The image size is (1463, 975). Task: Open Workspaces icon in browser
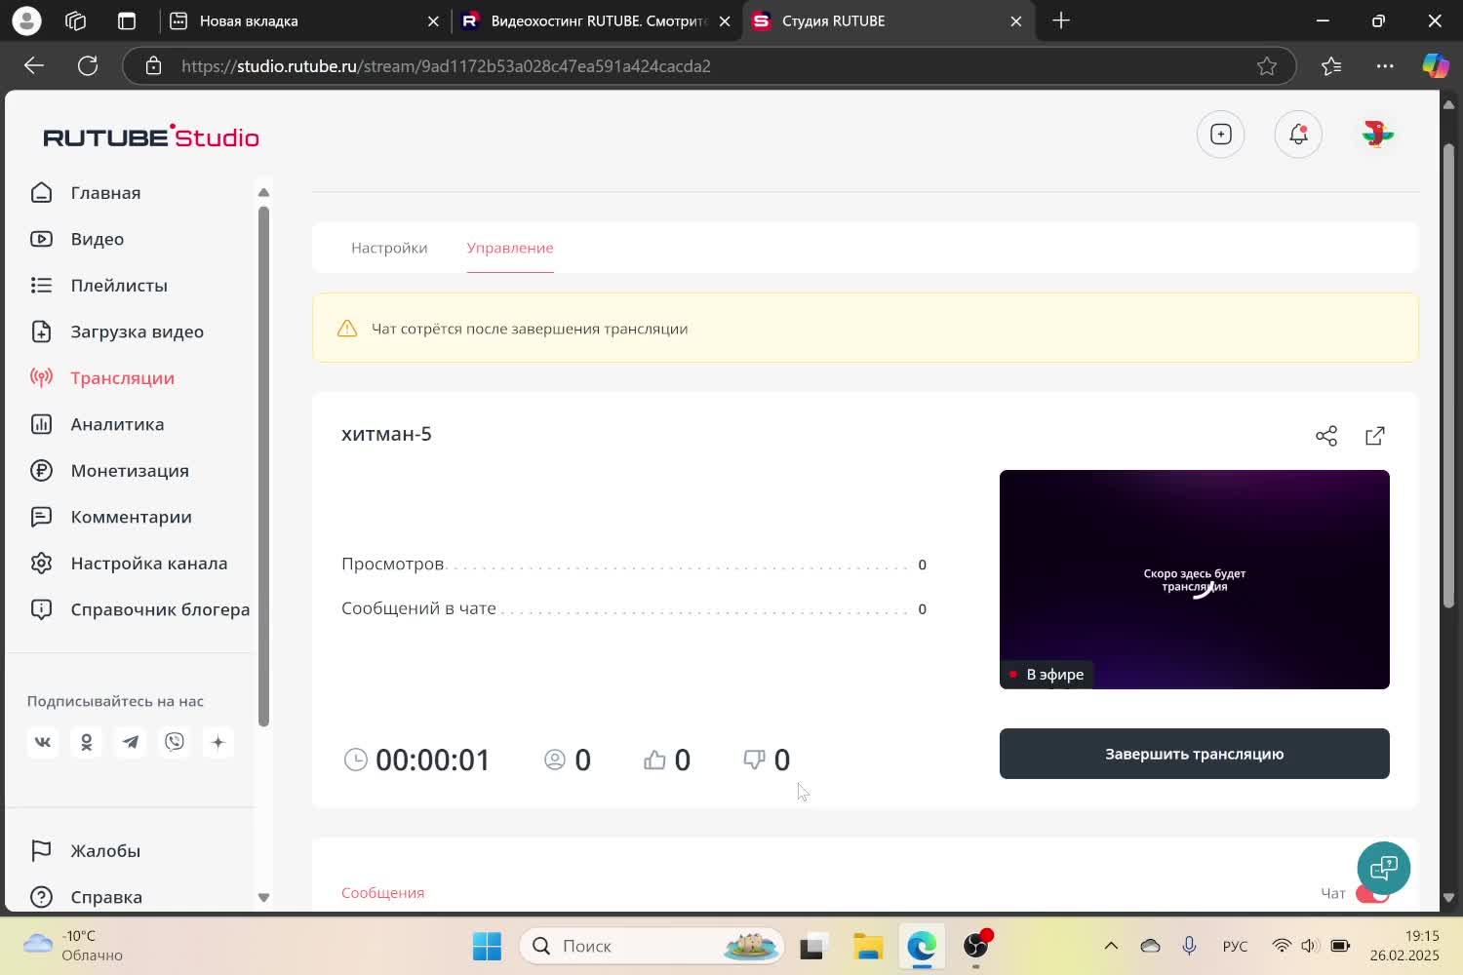pyautogui.click(x=76, y=20)
